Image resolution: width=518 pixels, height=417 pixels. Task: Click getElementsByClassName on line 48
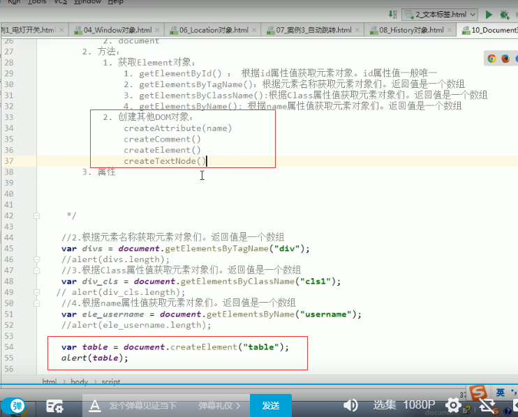tap(237, 282)
